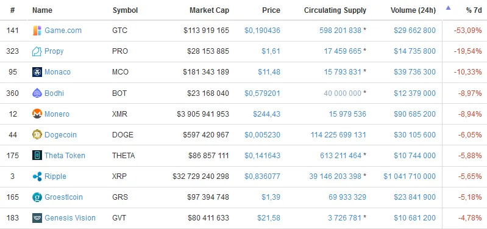This screenshot has width=487, height=229.
Task: Click Bodhi circulating supply 40 000 000
Action: (x=343, y=93)
